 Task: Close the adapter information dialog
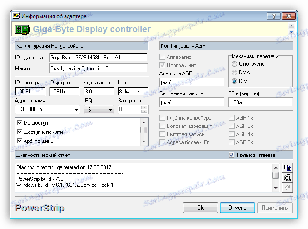tap(288, 16)
